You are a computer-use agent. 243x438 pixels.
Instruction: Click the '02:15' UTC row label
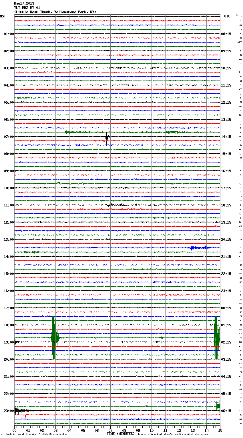[x=226, y=342]
